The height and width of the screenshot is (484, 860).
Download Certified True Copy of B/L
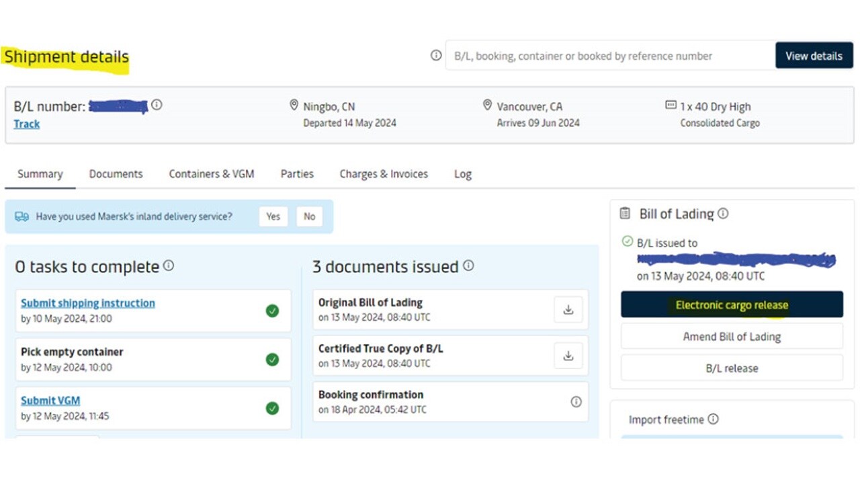pos(568,356)
